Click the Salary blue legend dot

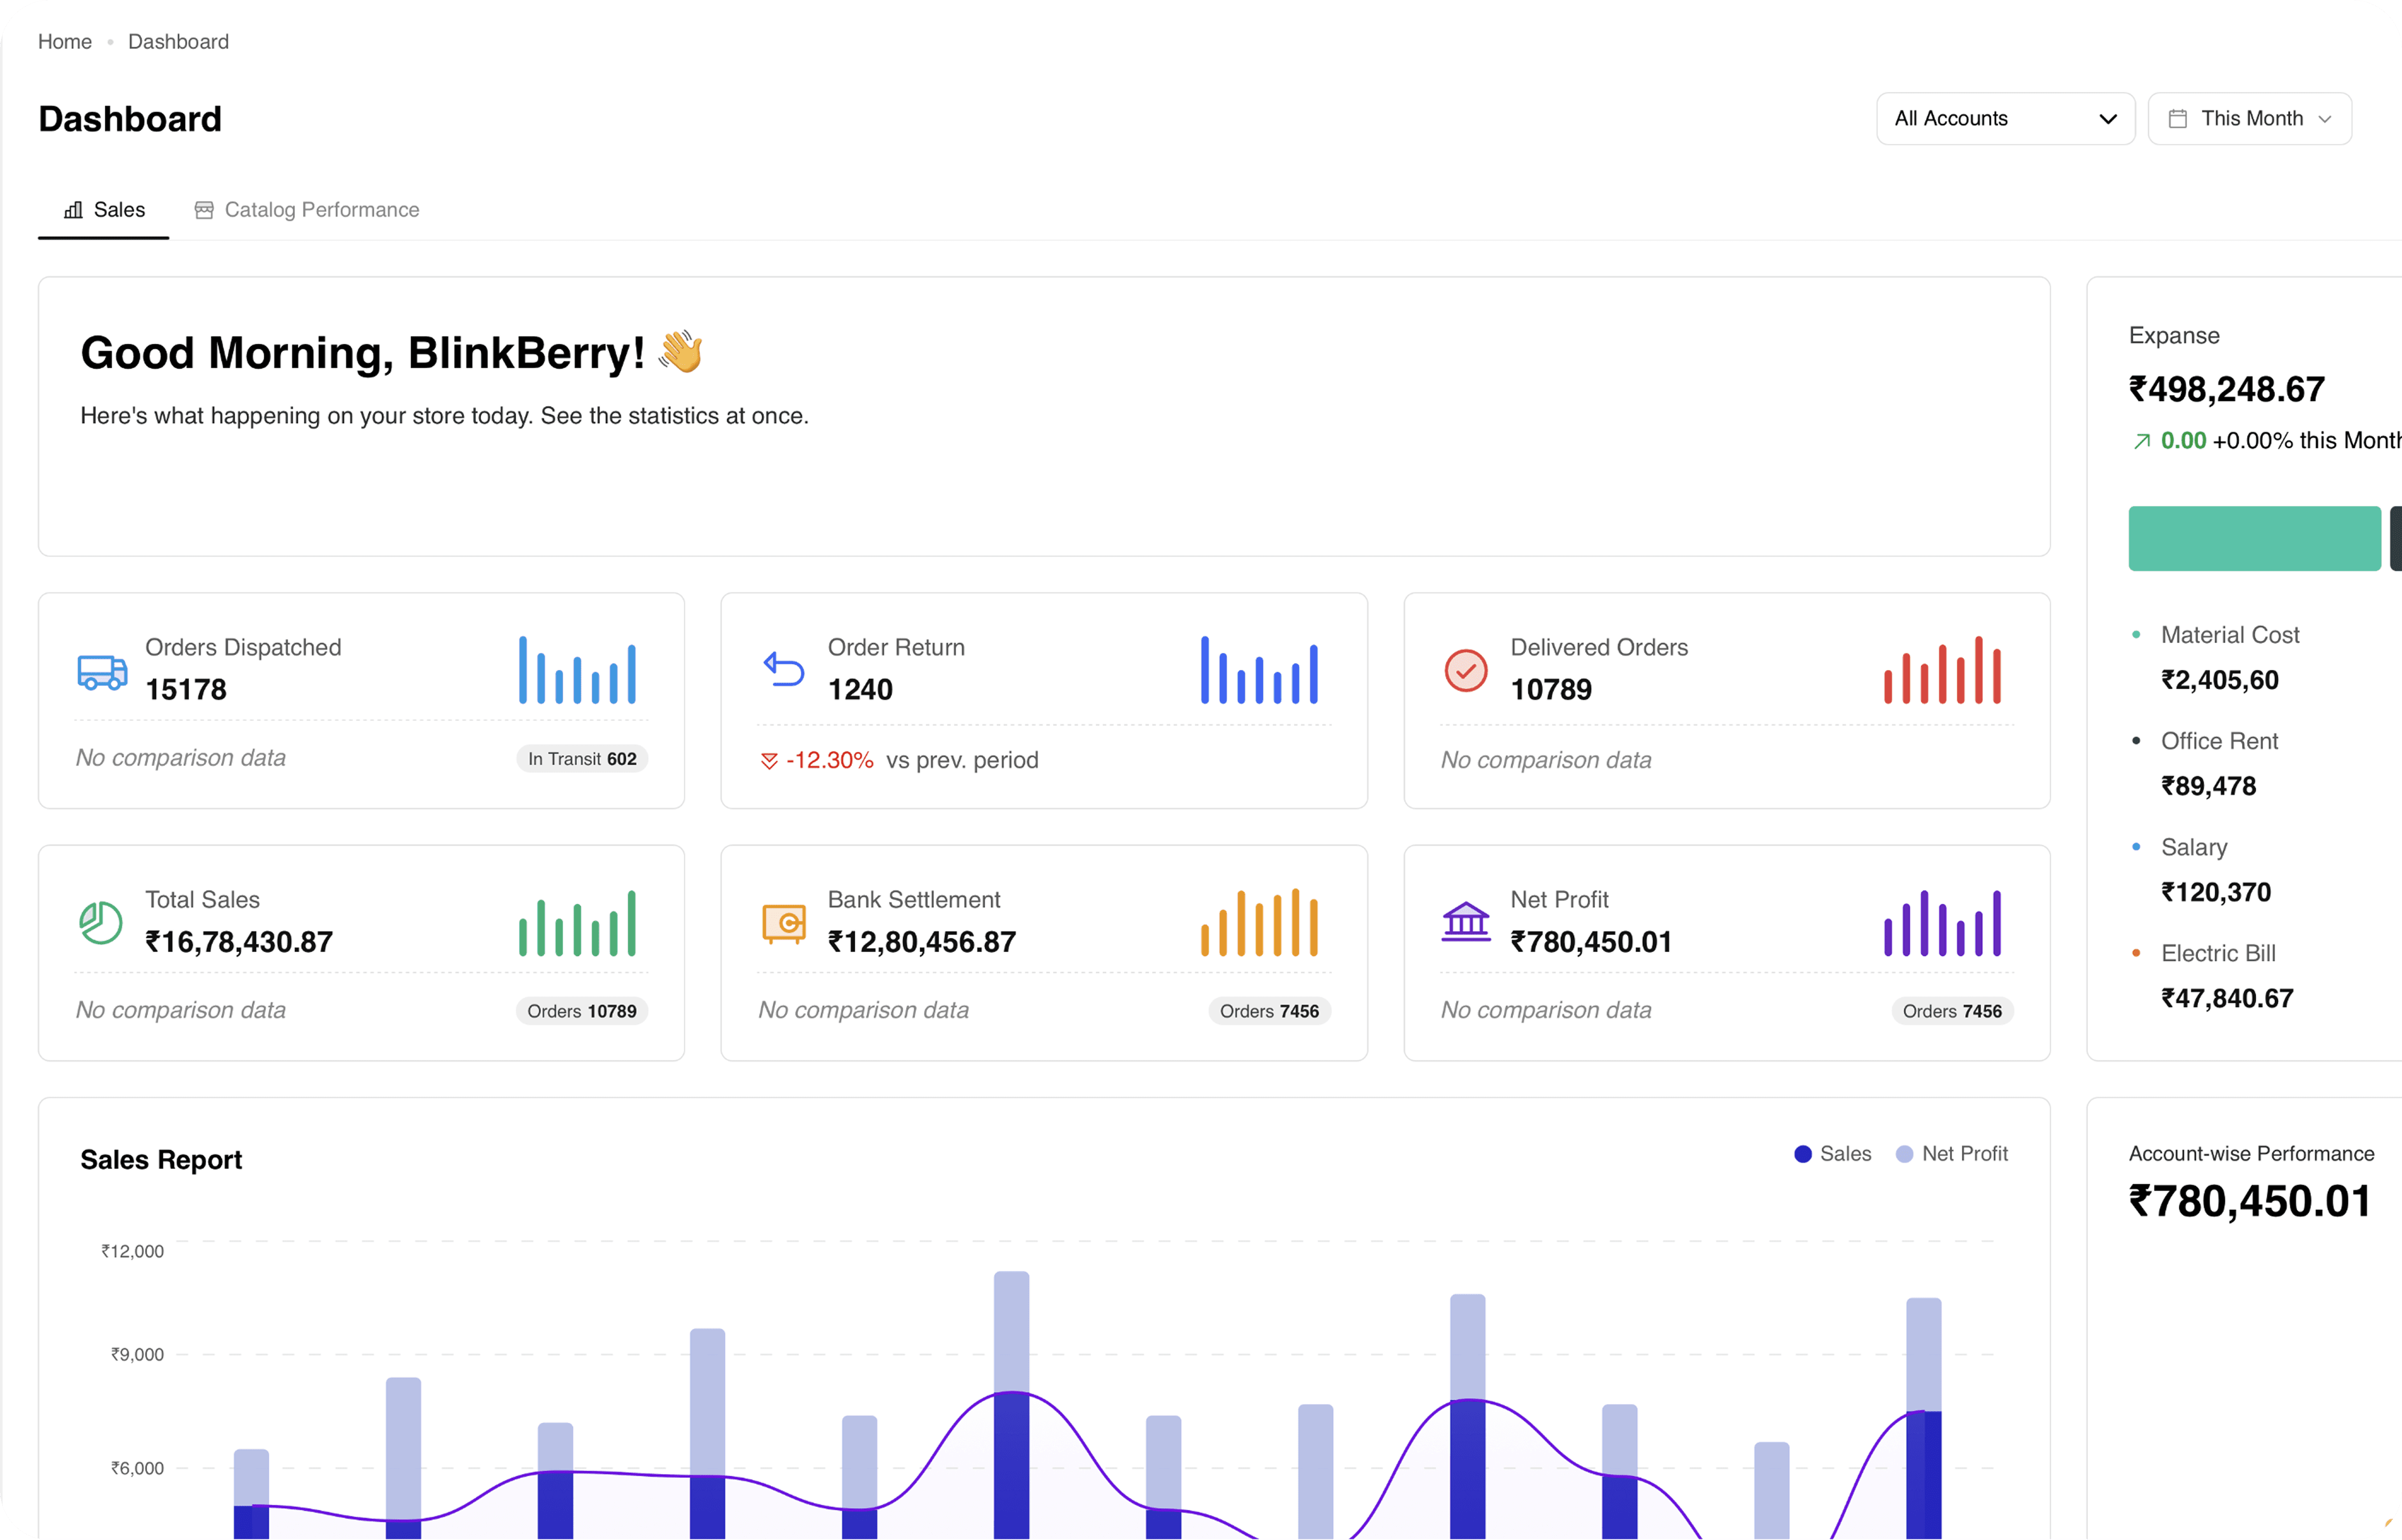click(2136, 847)
